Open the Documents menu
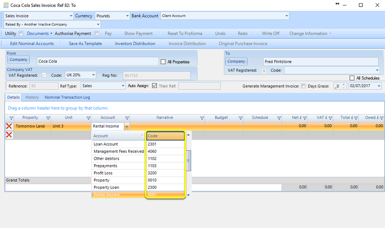The image size is (385, 228). (x=40, y=34)
